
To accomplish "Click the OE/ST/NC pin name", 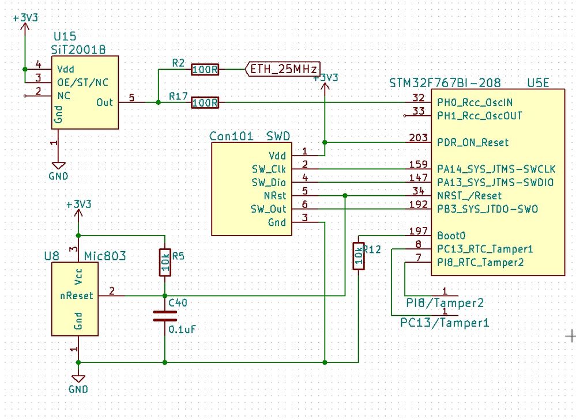I will point(82,82).
